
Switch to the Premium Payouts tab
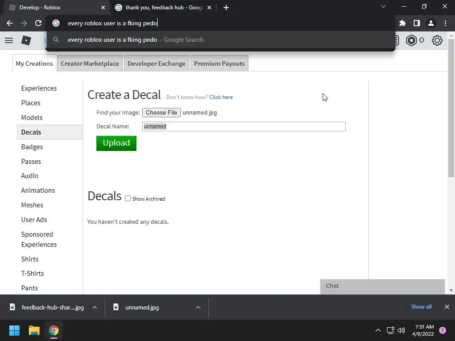pyautogui.click(x=220, y=63)
